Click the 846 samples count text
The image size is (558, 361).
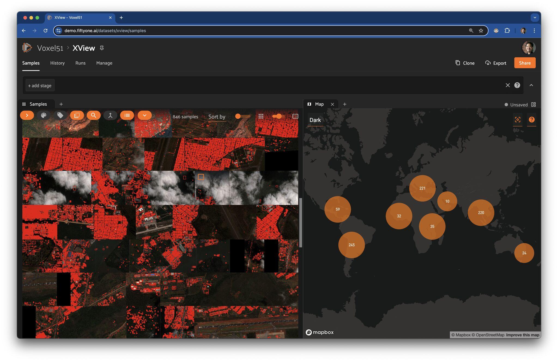(x=185, y=117)
